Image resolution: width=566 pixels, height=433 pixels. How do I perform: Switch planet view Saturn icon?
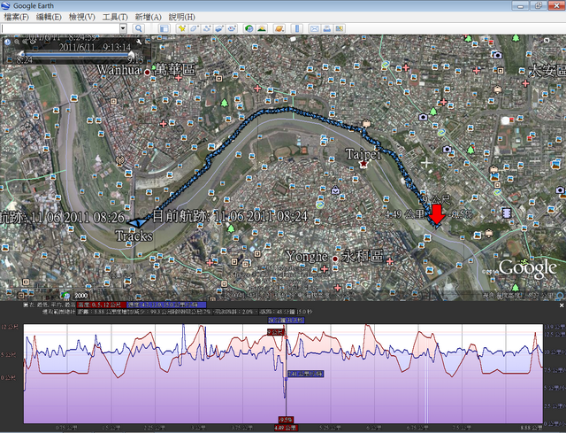279,28
